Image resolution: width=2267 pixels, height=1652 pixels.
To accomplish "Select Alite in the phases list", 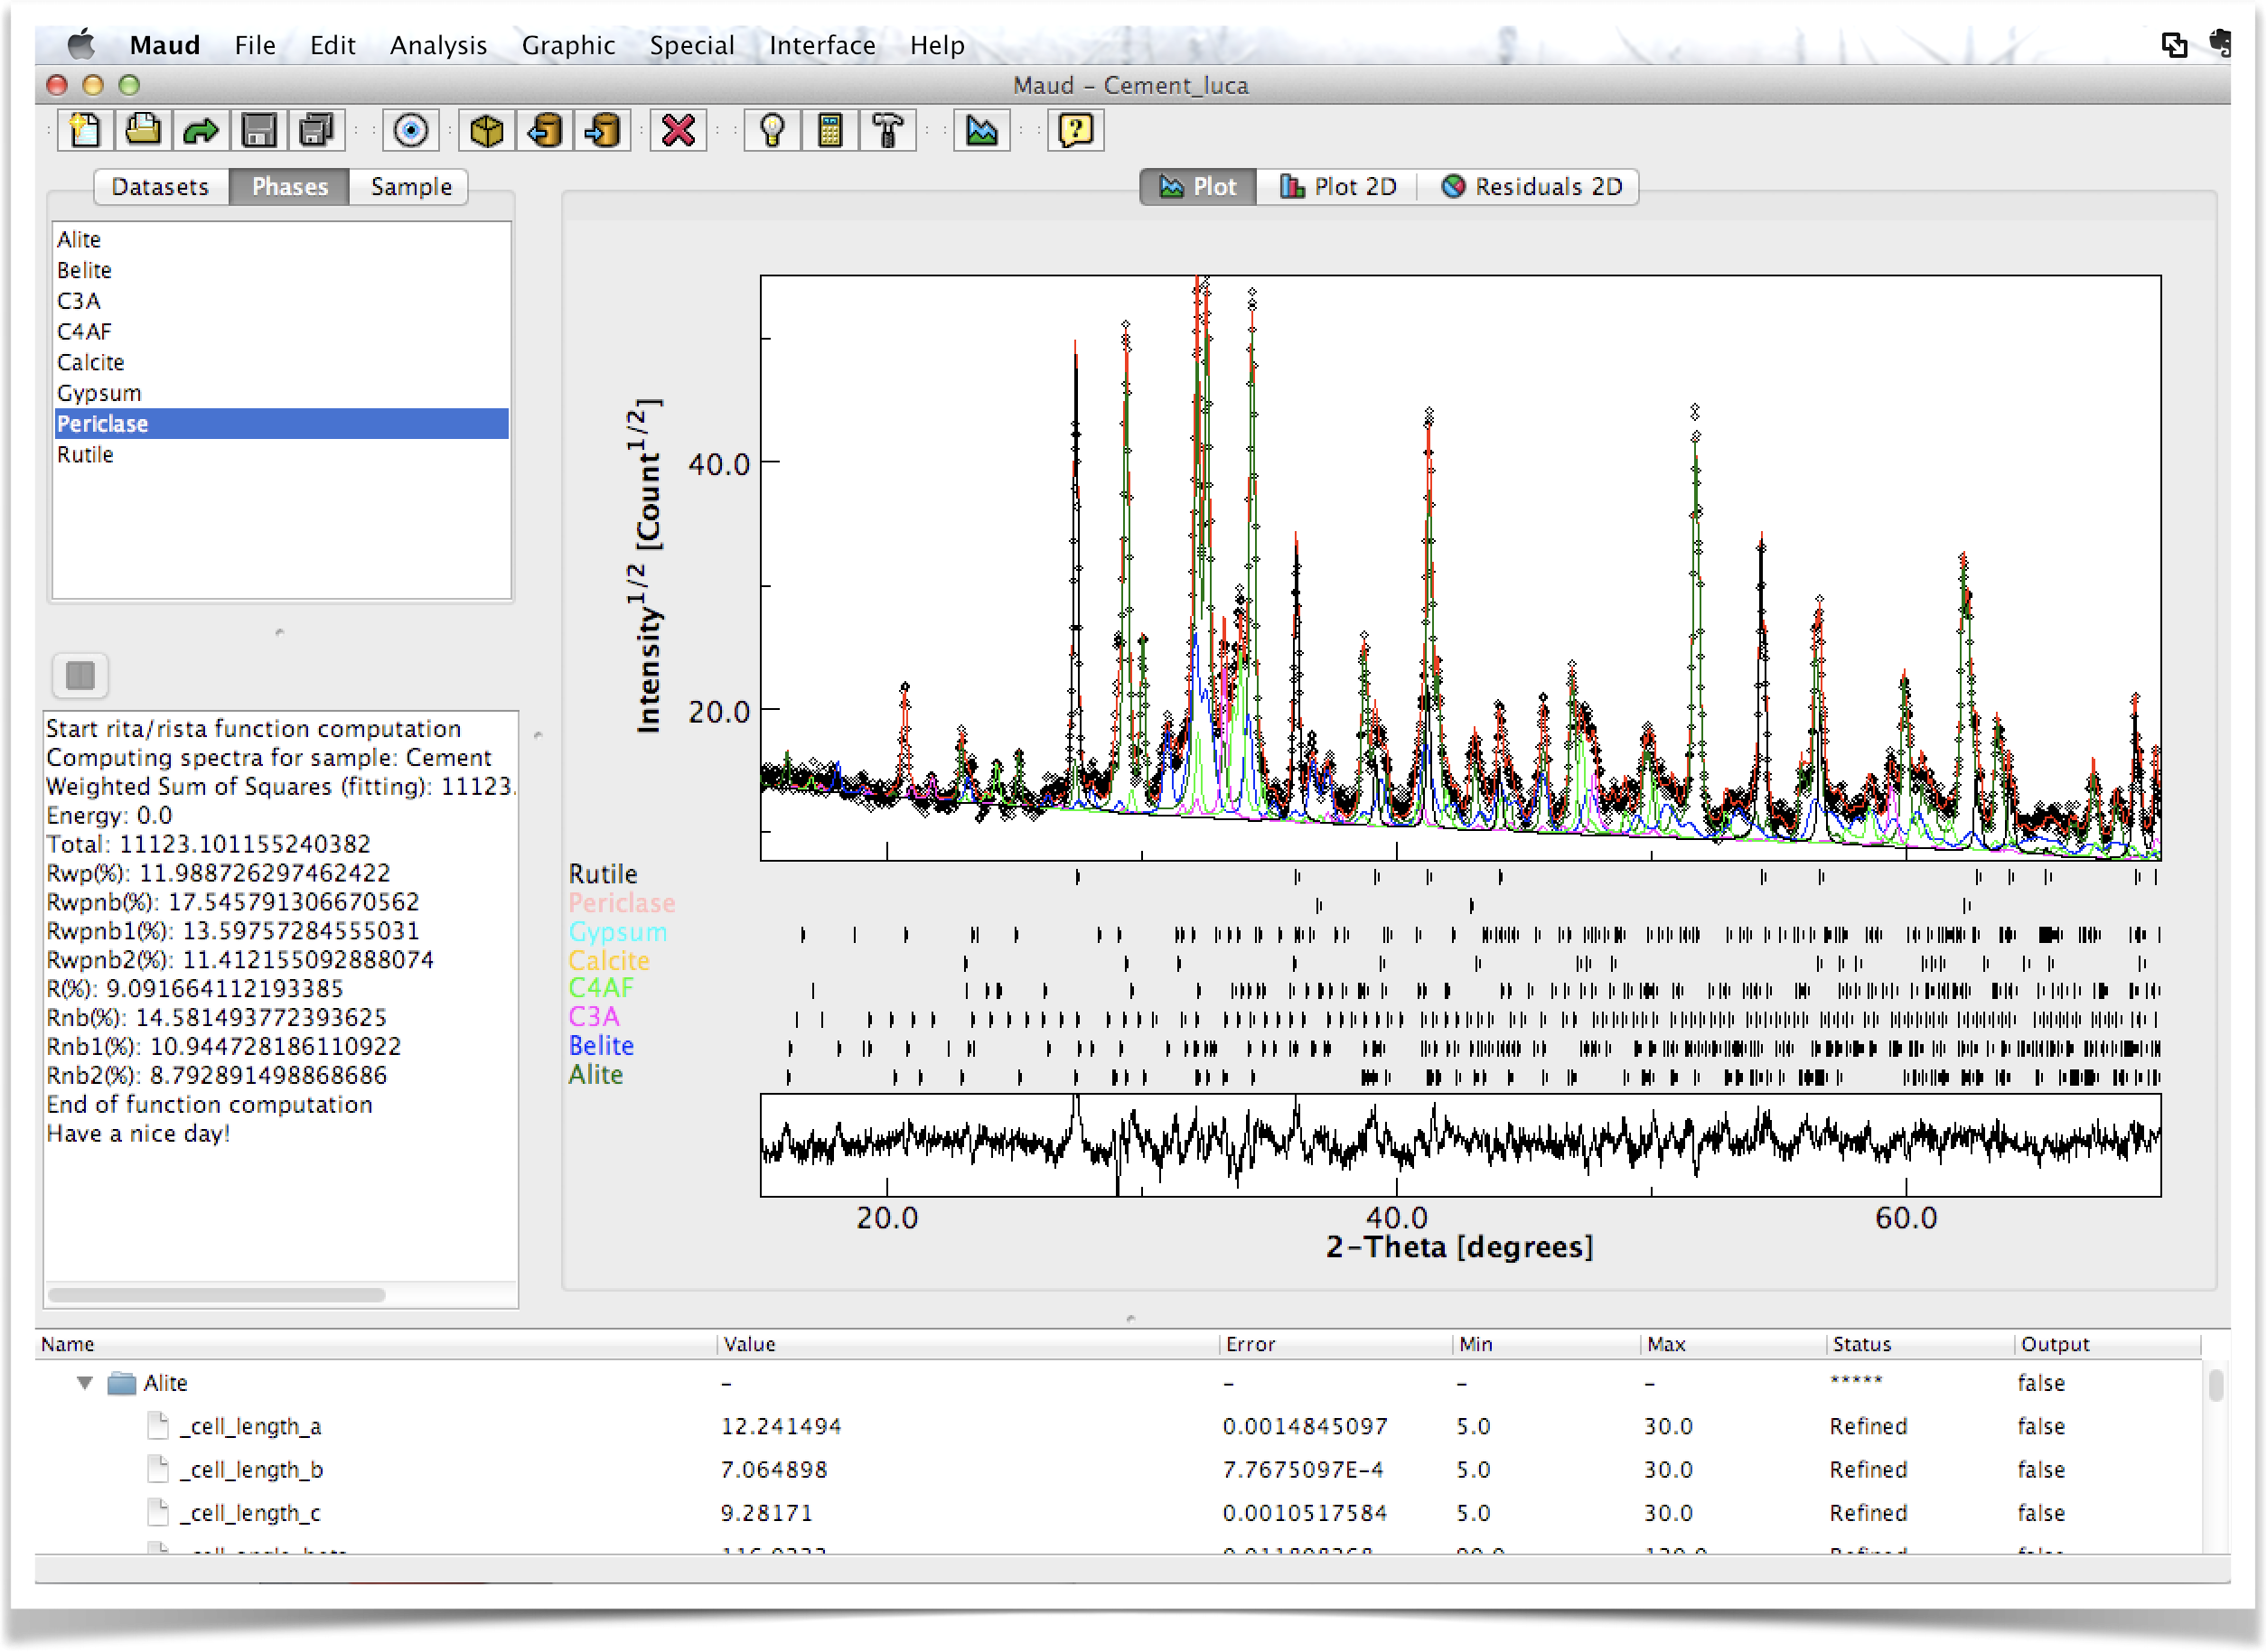I will pos(280,240).
